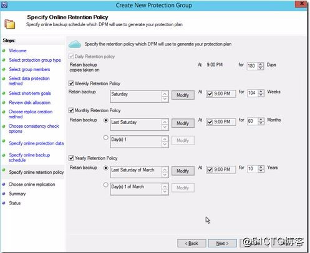Click the 180 days retention input field
This screenshot has width=310, height=253.
click(x=252, y=66)
